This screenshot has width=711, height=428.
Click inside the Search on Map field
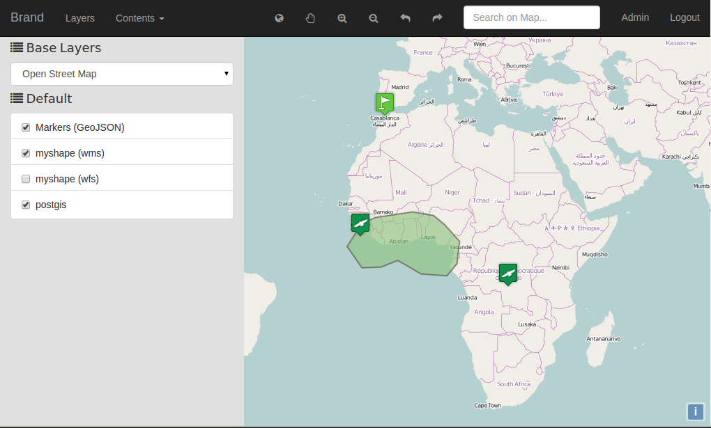pyautogui.click(x=531, y=17)
